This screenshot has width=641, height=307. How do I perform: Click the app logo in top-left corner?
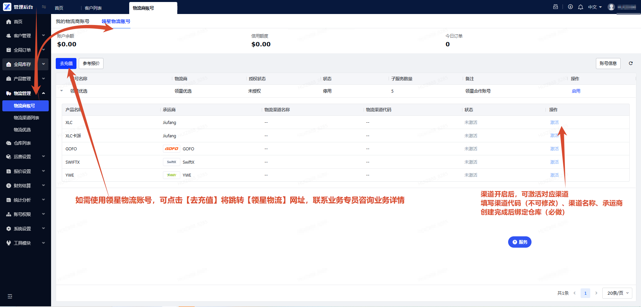(7, 7)
